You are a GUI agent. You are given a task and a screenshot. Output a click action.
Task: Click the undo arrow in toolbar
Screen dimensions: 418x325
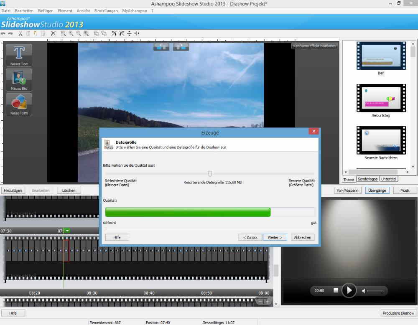coord(3,33)
